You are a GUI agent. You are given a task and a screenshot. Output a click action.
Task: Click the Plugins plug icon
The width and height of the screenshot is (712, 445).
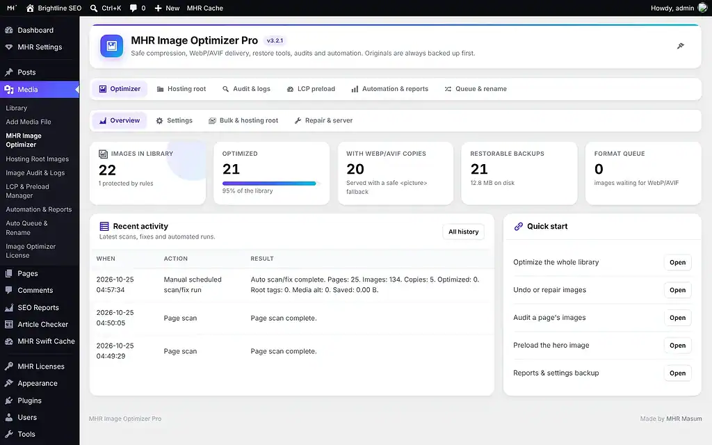click(9, 400)
